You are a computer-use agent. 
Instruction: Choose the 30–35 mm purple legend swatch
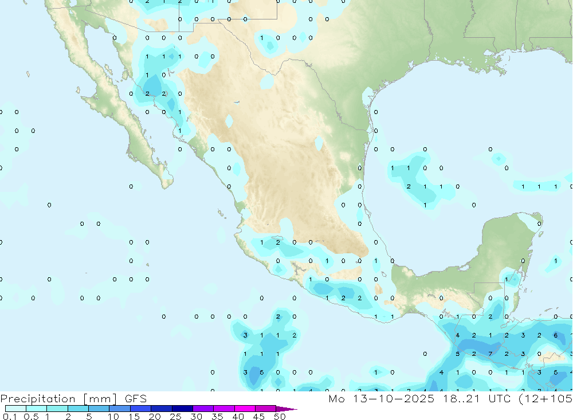click(x=203, y=409)
